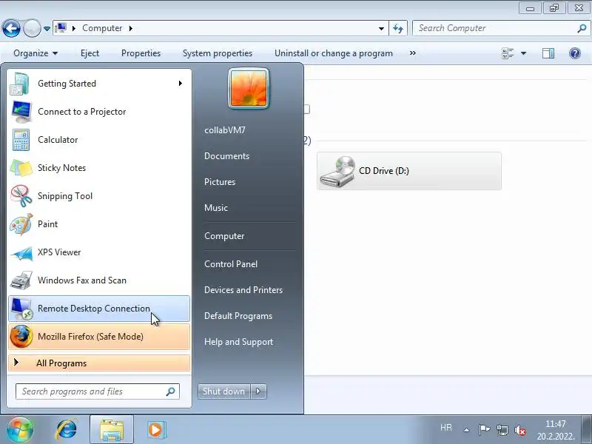The image size is (592, 444).
Task: Open Help and Support
Action: click(238, 342)
